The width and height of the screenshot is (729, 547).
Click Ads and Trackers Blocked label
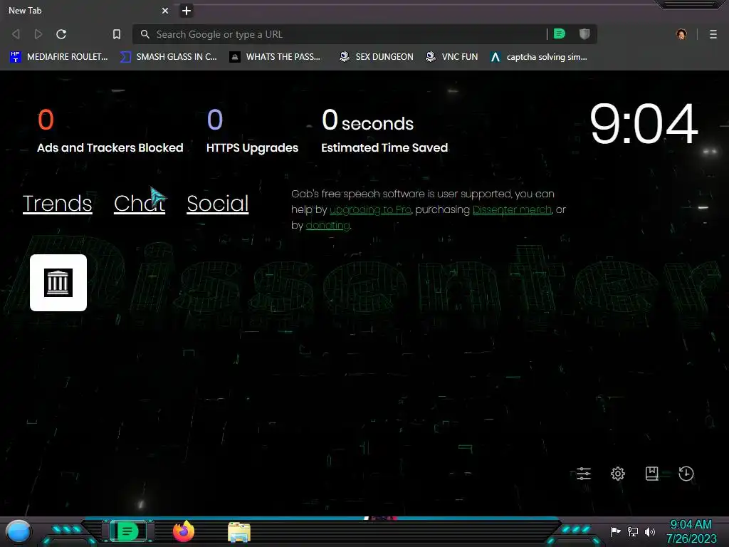coord(110,148)
